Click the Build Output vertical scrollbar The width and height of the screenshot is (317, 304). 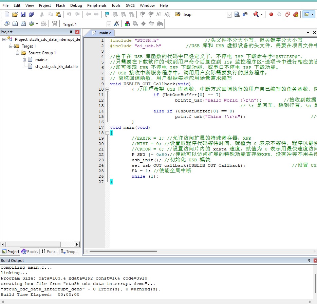316,283
